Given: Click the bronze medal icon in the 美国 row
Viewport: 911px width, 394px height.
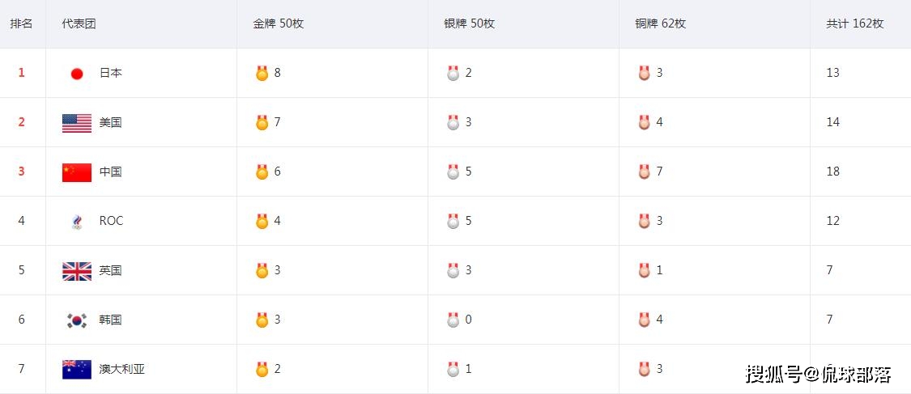Looking at the screenshot, I should [644, 123].
